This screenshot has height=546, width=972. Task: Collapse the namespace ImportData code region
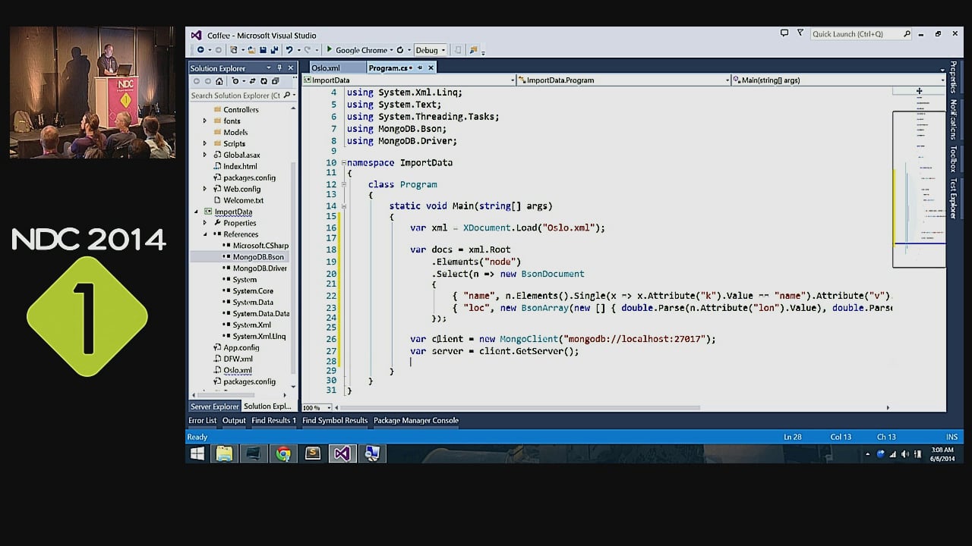coord(344,162)
